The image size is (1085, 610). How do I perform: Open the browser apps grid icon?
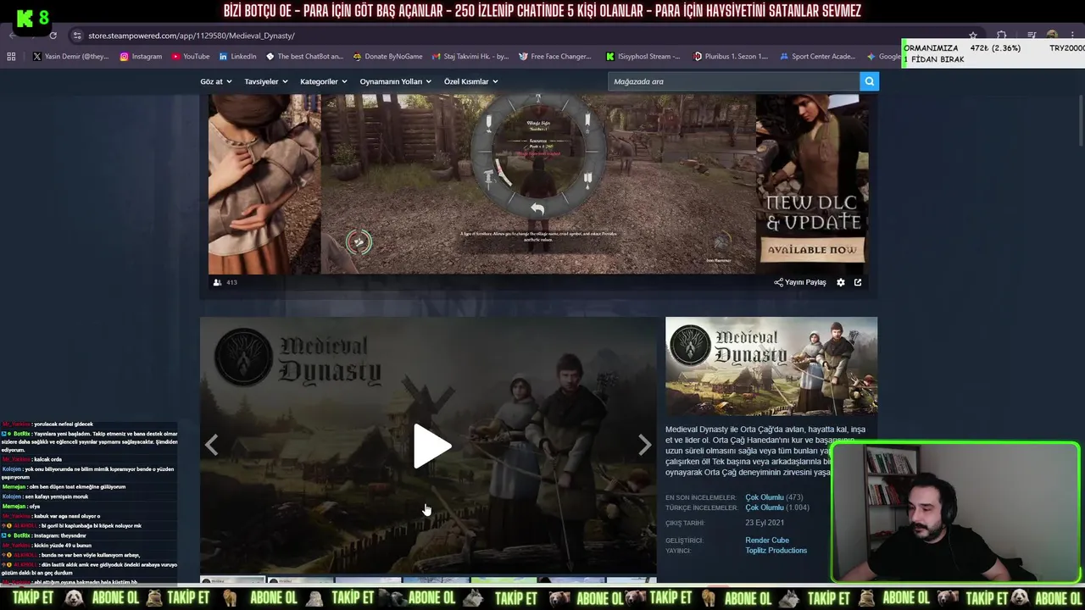(11, 57)
